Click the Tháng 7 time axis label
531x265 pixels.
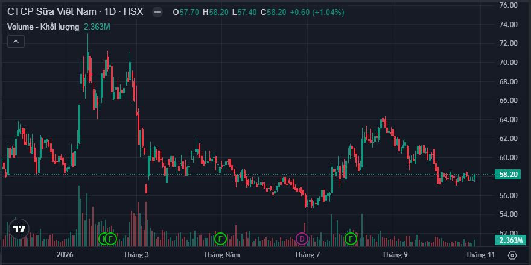[307, 255]
